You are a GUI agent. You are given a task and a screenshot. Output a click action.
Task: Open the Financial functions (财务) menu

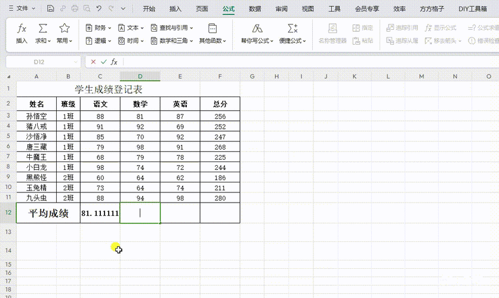pyautogui.click(x=98, y=28)
